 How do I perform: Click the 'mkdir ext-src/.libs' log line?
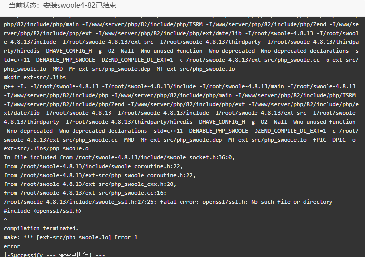click(x=35, y=77)
